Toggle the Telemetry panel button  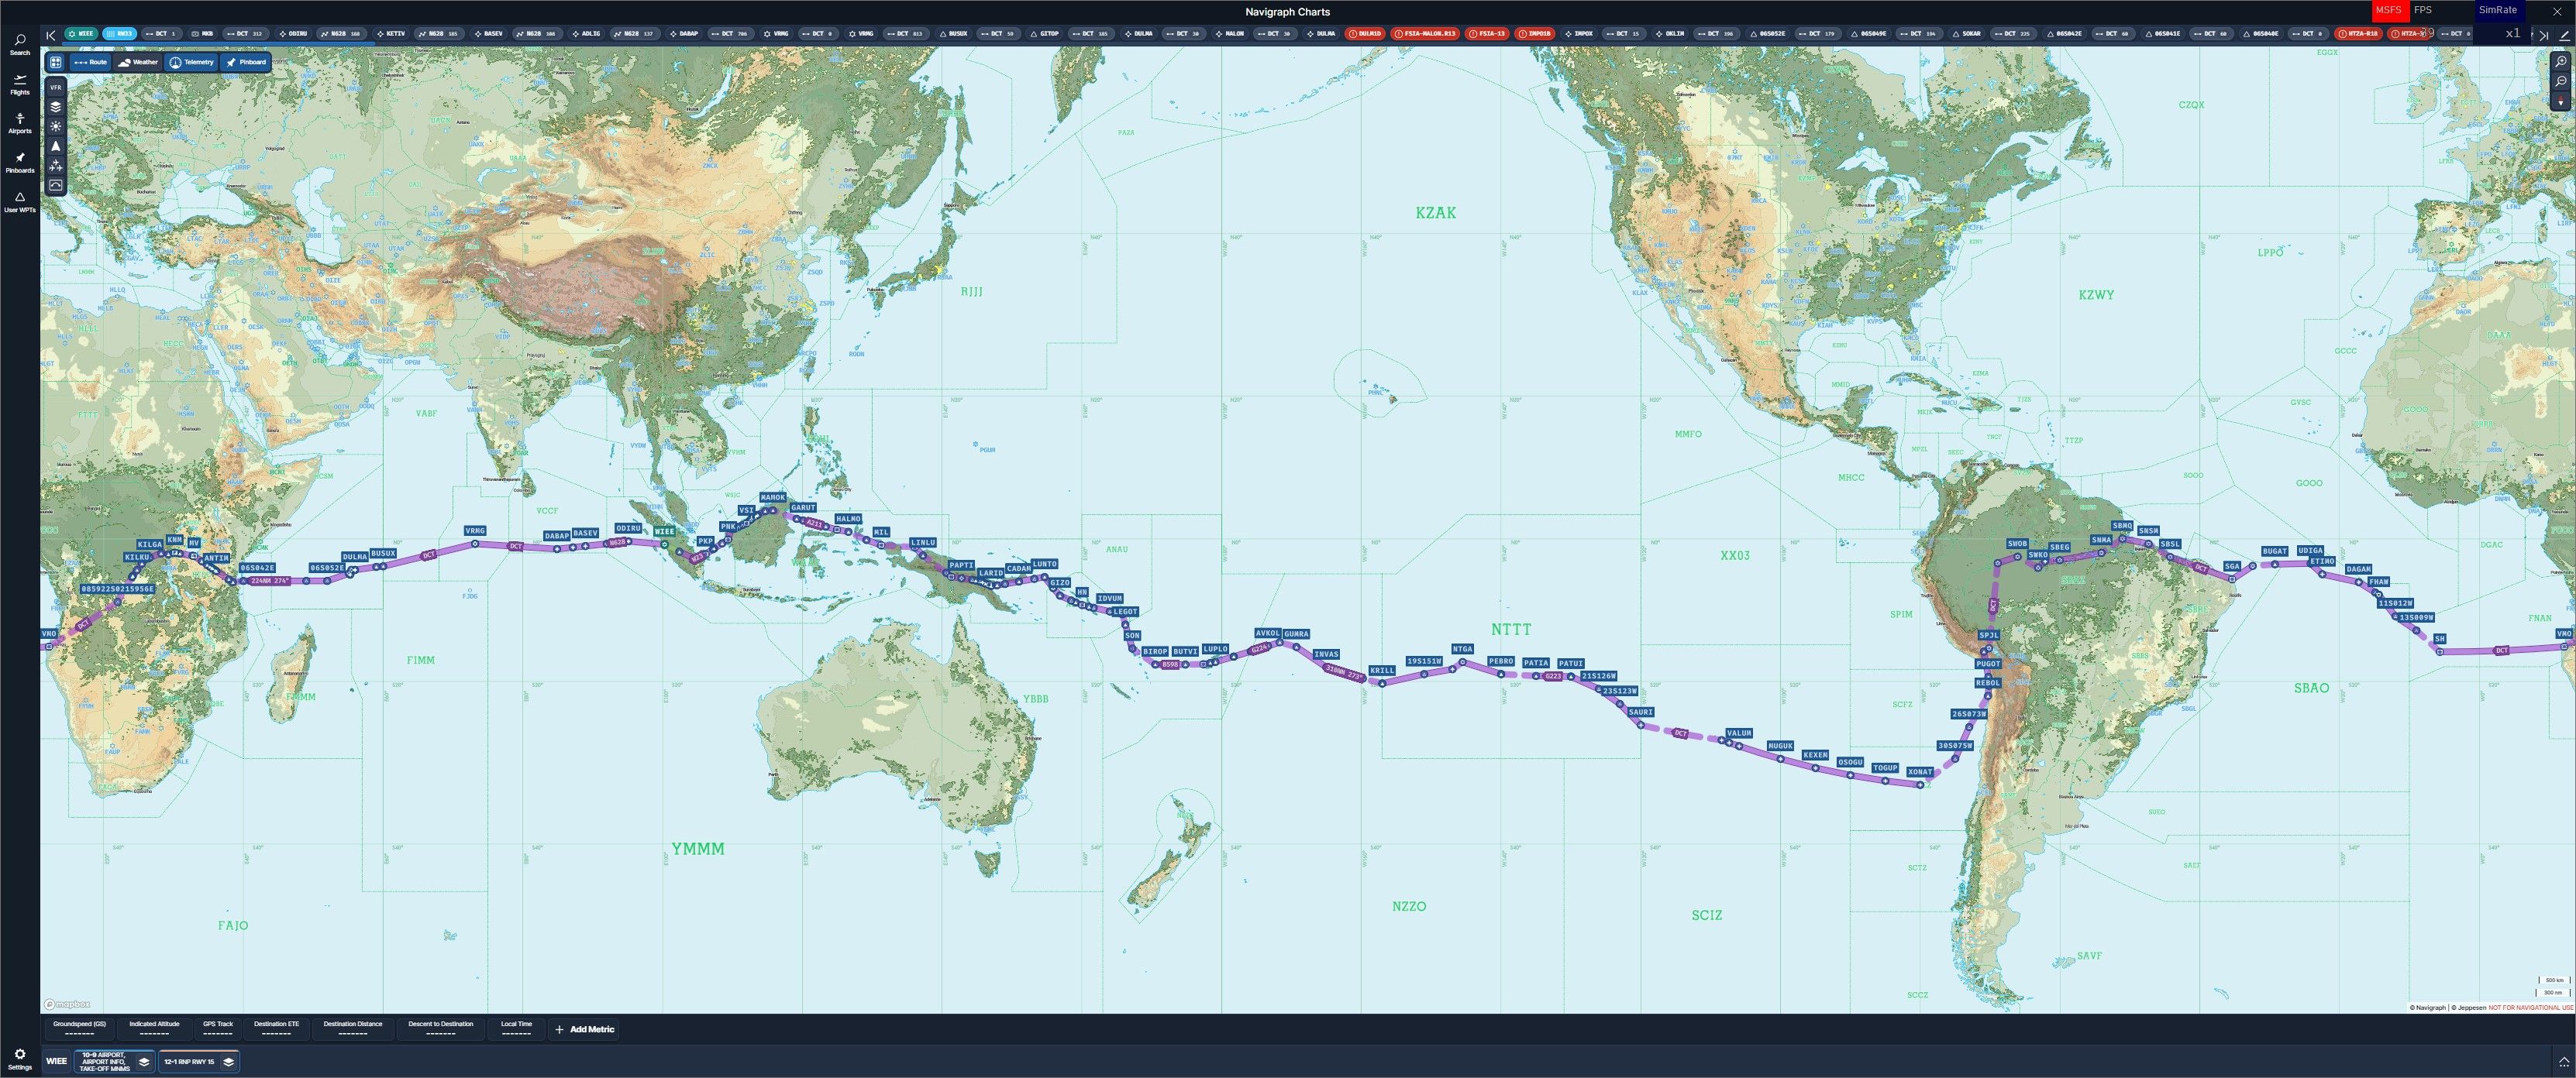pos(192,62)
